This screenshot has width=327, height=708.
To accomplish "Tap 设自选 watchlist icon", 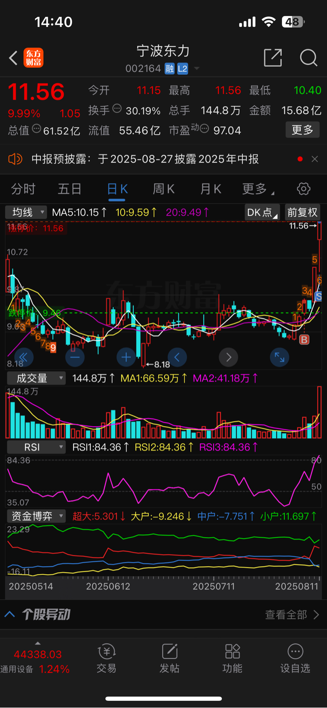I will coord(295,658).
